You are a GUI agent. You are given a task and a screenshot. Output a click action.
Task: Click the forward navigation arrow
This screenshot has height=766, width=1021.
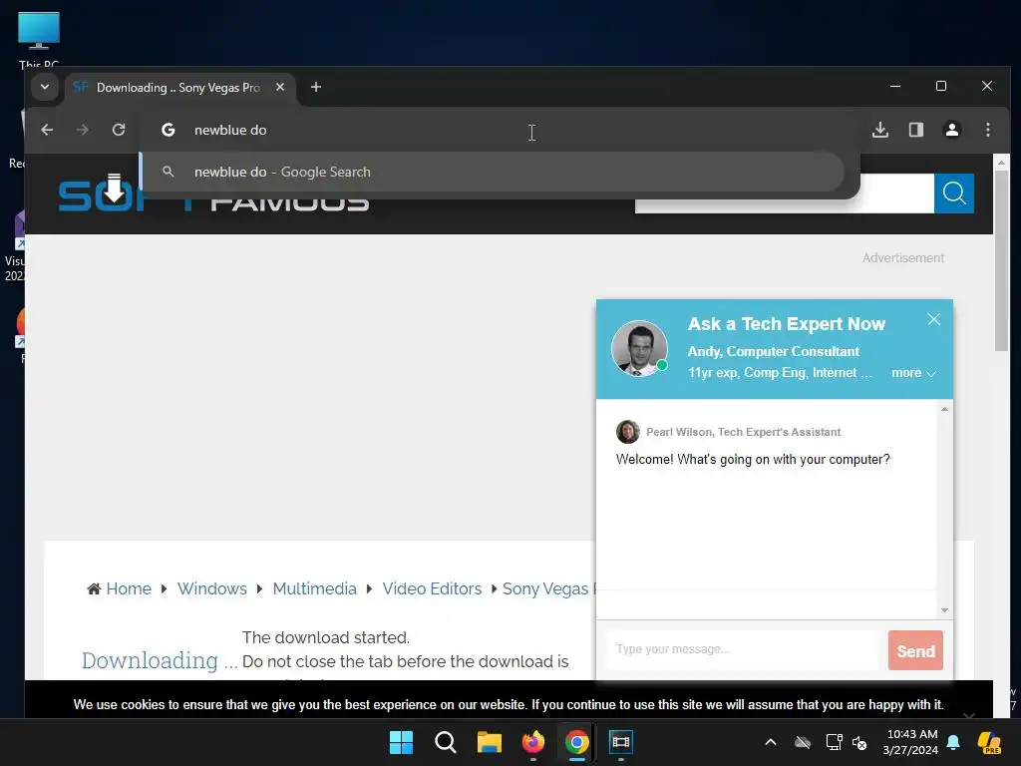(82, 130)
